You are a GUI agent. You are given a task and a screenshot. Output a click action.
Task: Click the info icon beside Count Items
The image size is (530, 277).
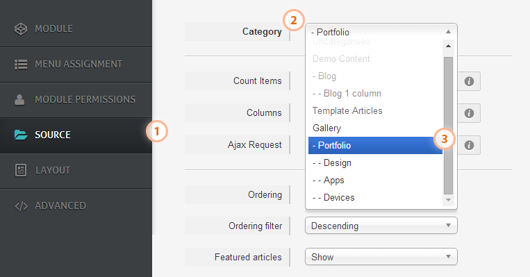469,81
